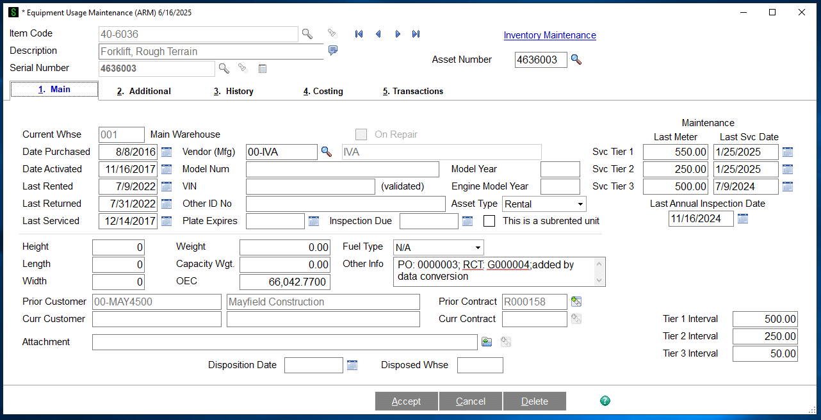Click the Other Info text area
The height and width of the screenshot is (420, 821).
(x=500, y=271)
